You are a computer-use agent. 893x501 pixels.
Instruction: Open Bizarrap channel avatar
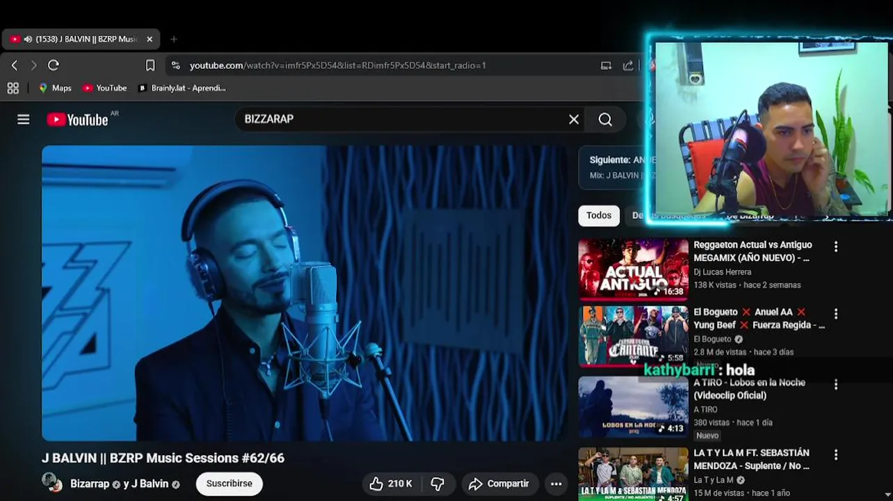(52, 483)
